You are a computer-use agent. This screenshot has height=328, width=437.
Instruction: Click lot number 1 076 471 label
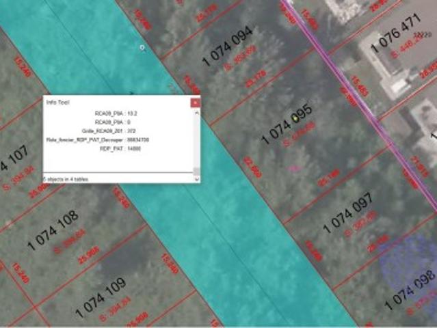pos(396,33)
